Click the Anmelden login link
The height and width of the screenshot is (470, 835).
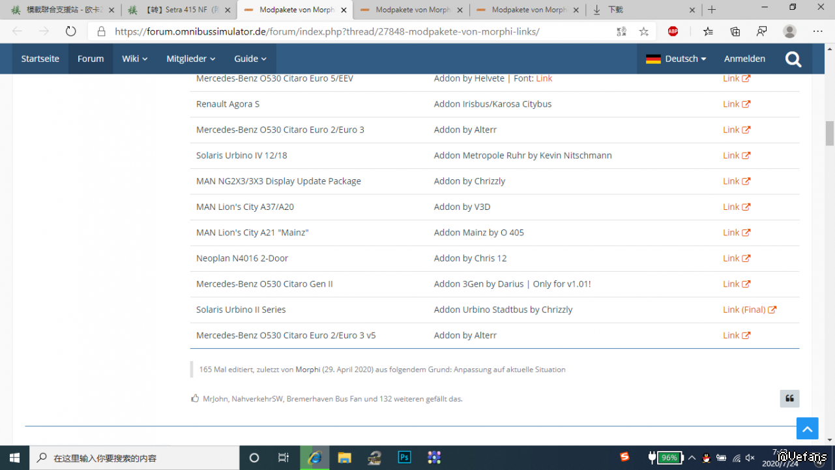(x=744, y=59)
